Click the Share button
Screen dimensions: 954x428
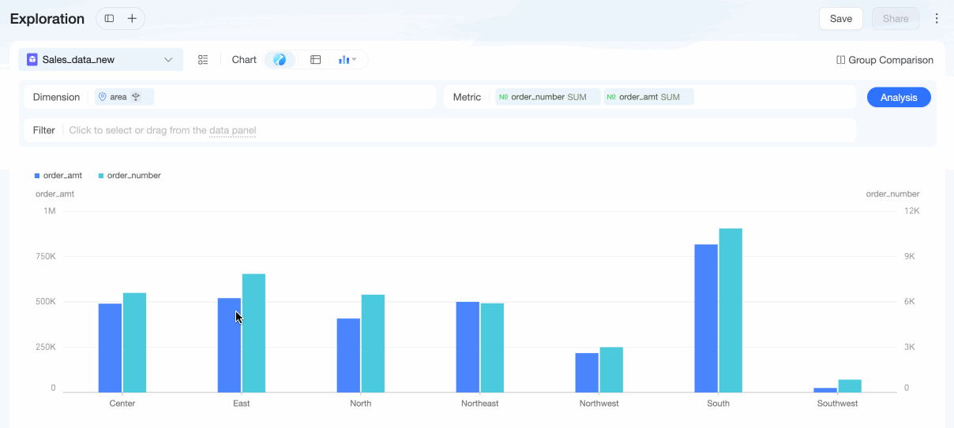click(896, 18)
